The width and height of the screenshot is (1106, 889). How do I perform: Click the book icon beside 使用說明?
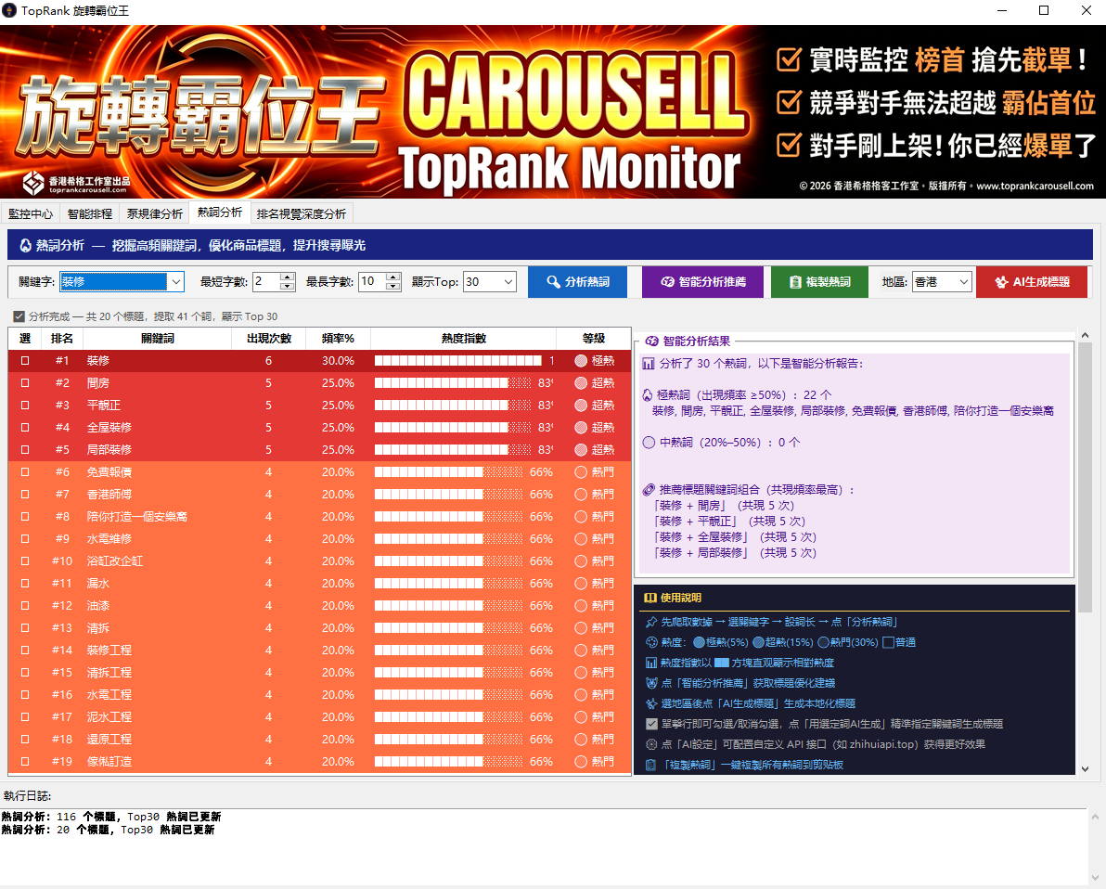(x=650, y=598)
